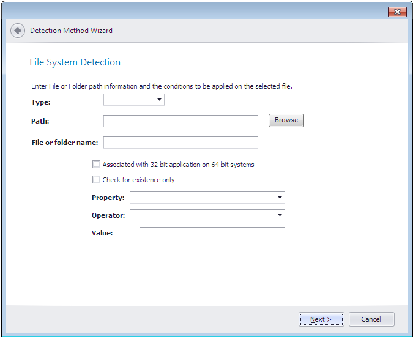
Task: Tick the Check for existence only checkbox
Action: coord(96,180)
